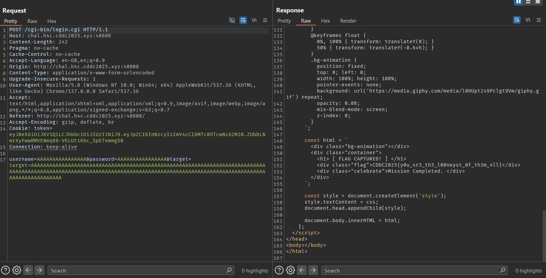The width and height of the screenshot is (546, 278).
Task: Click '@keyframes float {' line in Response
Action: pos(338,35)
